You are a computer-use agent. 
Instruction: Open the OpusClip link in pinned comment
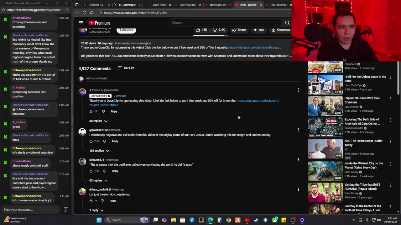tap(258, 101)
